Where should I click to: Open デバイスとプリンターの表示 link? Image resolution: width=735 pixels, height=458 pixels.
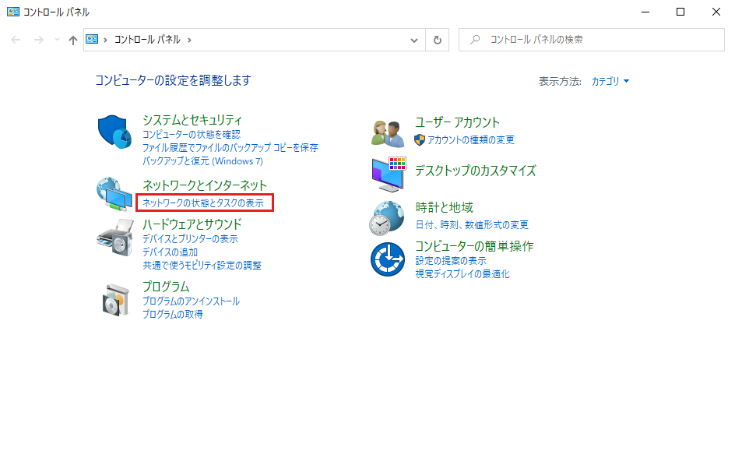[190, 239]
